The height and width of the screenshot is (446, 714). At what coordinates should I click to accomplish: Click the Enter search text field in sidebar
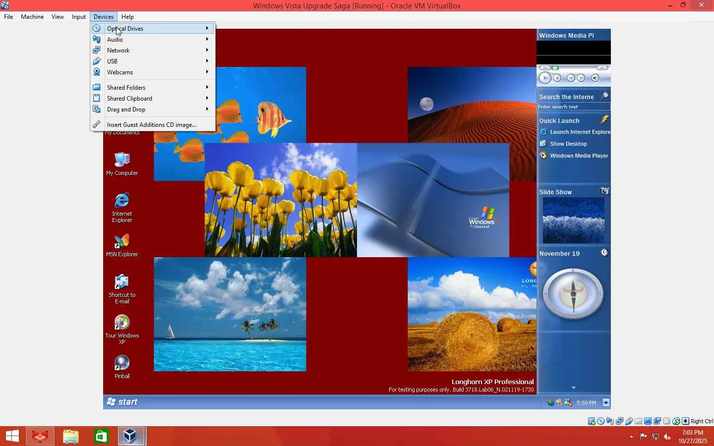[574, 107]
